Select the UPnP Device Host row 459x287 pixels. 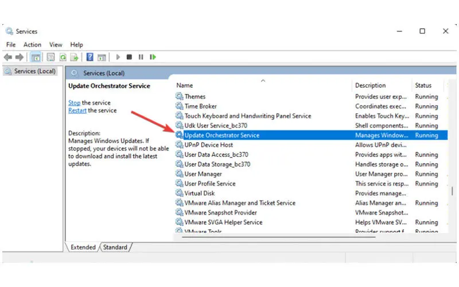point(311,145)
